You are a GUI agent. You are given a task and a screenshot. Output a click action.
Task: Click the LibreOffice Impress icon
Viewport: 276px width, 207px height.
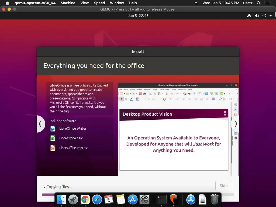tap(53, 148)
